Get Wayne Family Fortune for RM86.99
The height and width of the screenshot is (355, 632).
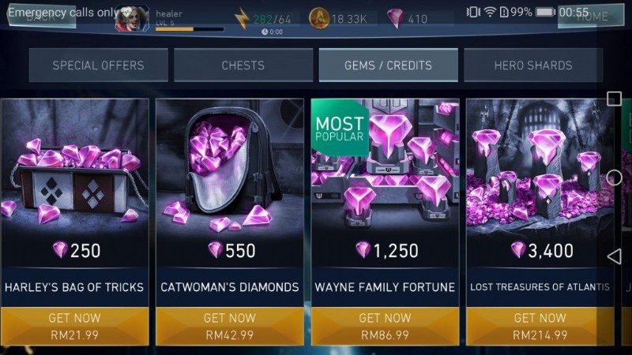[385, 326]
